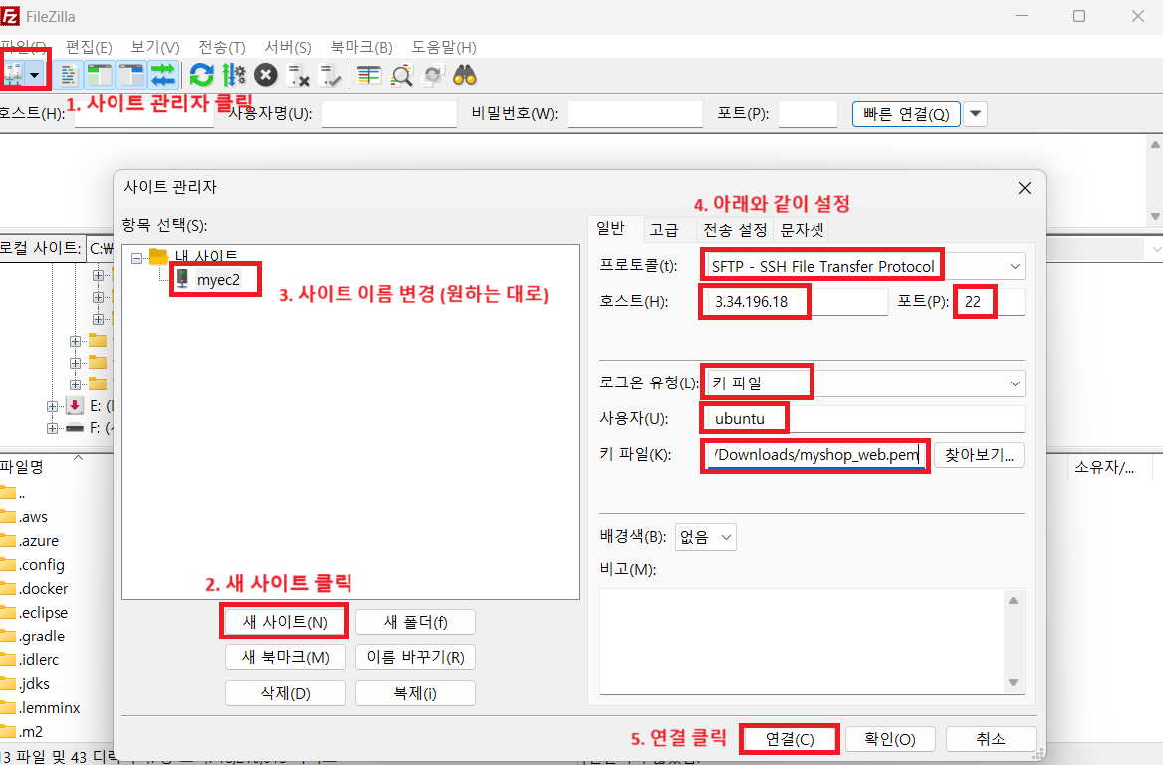The image size is (1163, 765).
Task: Open the directory listing filters icon
Action: [369, 75]
